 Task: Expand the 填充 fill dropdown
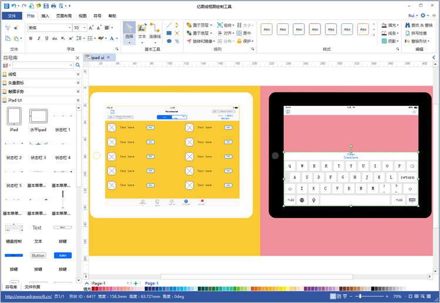pos(400,26)
